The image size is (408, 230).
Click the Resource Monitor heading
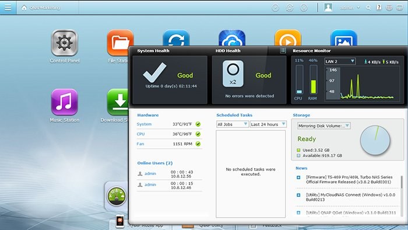click(311, 51)
